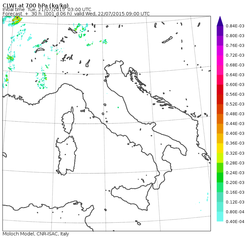Click the island of Sicily on the map
Viewport: 248px width, 238px height.
pos(131,197)
